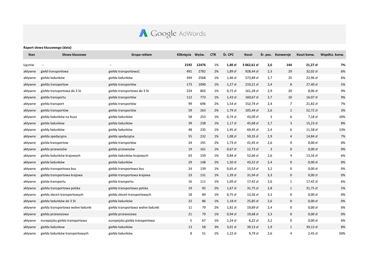
Task: Select the 'Słowo kluczowe' column header
Action: (x=74, y=55)
